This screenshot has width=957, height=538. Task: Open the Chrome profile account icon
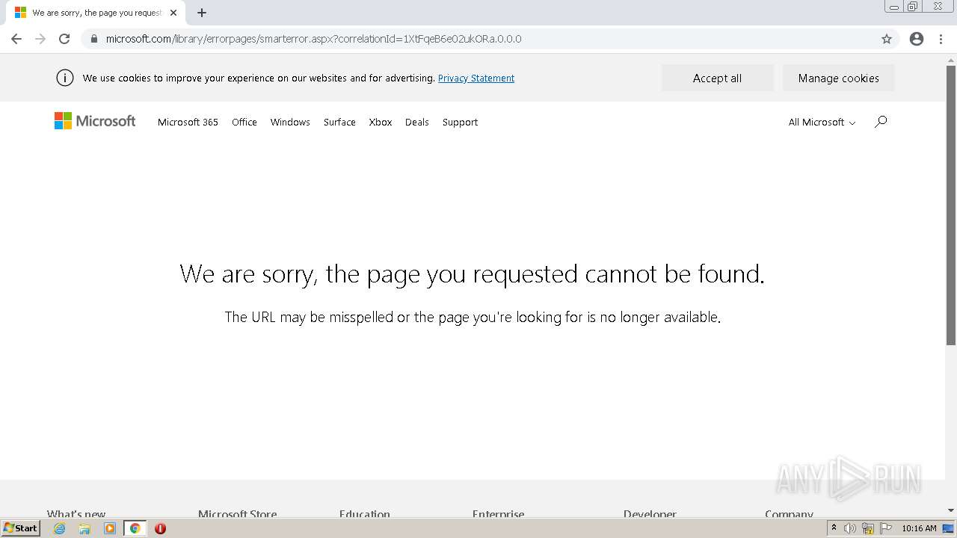pos(917,39)
